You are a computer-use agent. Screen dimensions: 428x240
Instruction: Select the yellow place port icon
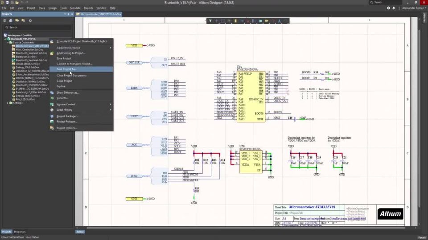[x=267, y=21]
